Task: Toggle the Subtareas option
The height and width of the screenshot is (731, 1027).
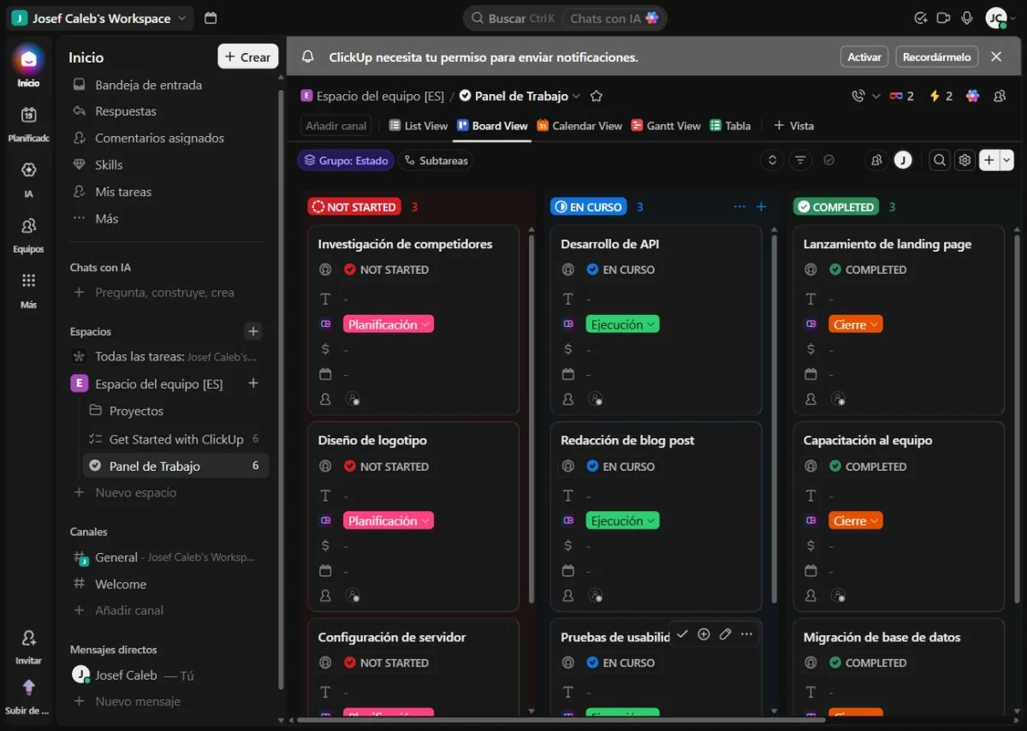Action: point(436,160)
